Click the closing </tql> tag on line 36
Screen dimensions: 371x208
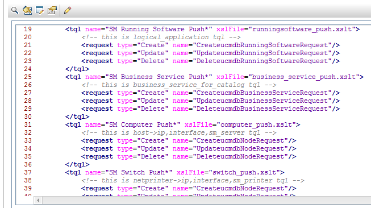[x=77, y=164]
